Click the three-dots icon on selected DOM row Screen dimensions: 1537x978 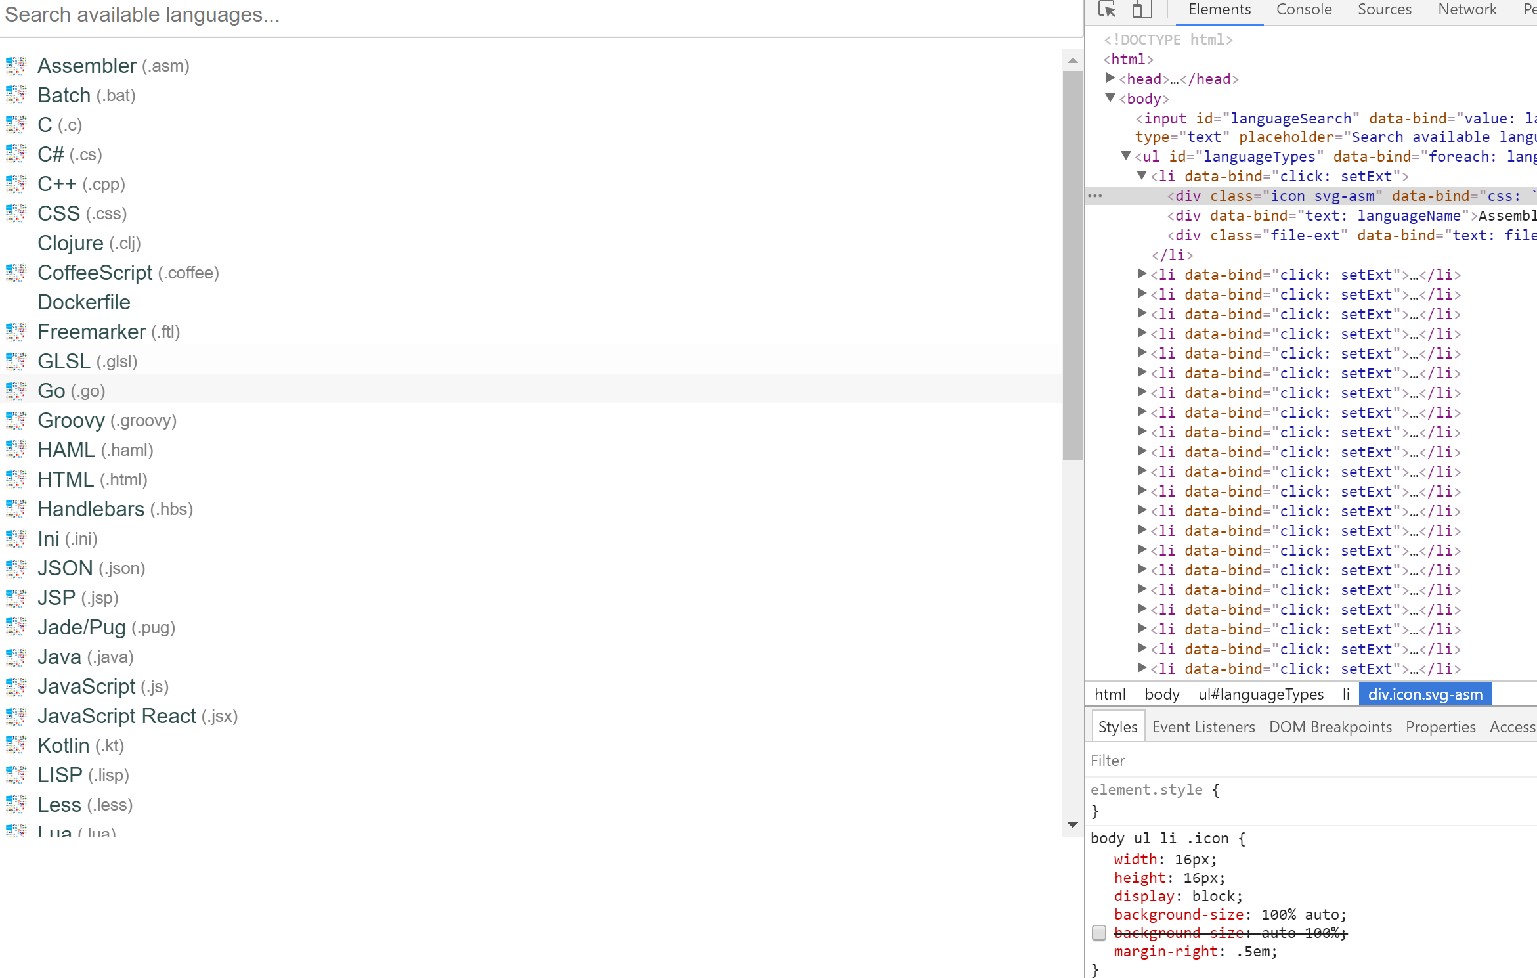click(1094, 196)
